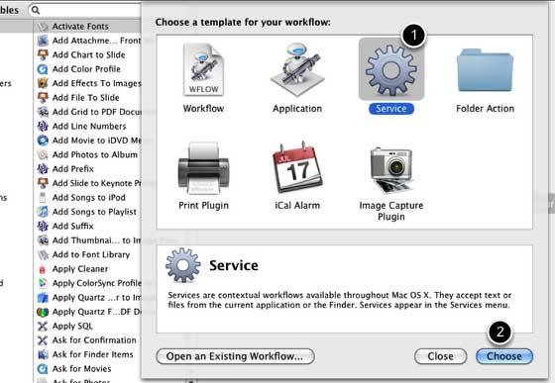Select the iCal Alarm calendar icon
The height and width of the screenshot is (383, 555).
tap(297, 167)
